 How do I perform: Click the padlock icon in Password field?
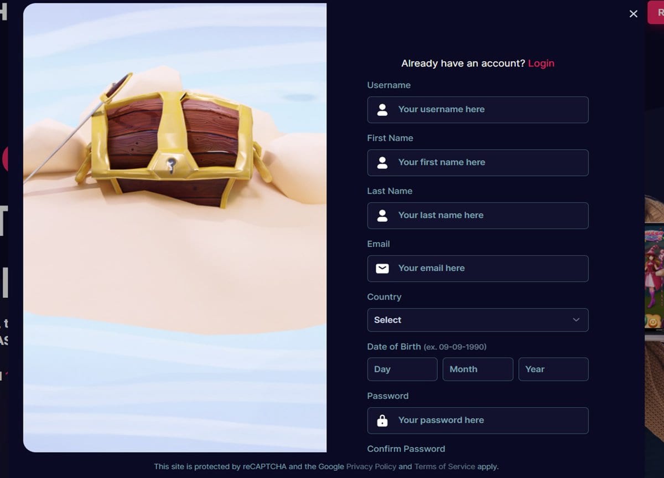click(x=382, y=420)
